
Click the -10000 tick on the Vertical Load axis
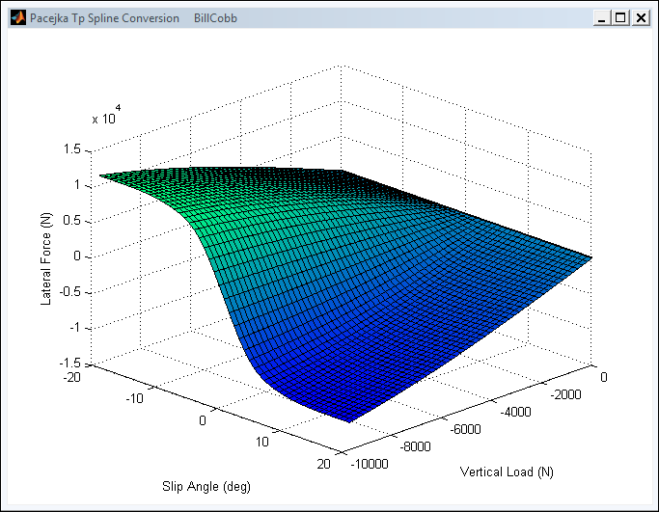[370, 464]
